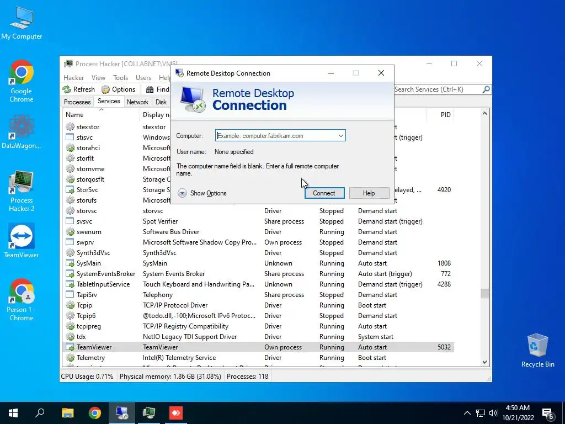Open Chrome from the taskbar

(x=95, y=413)
